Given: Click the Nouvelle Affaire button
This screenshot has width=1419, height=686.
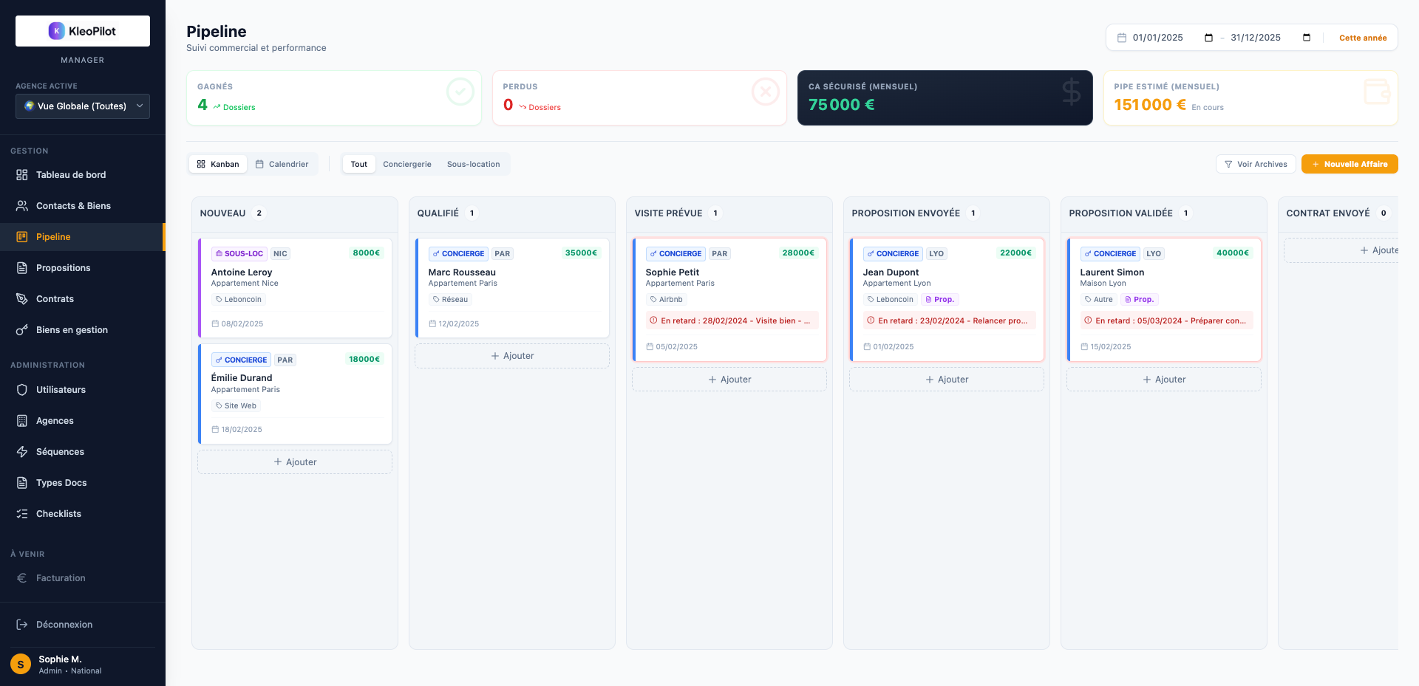Looking at the screenshot, I should coord(1349,164).
